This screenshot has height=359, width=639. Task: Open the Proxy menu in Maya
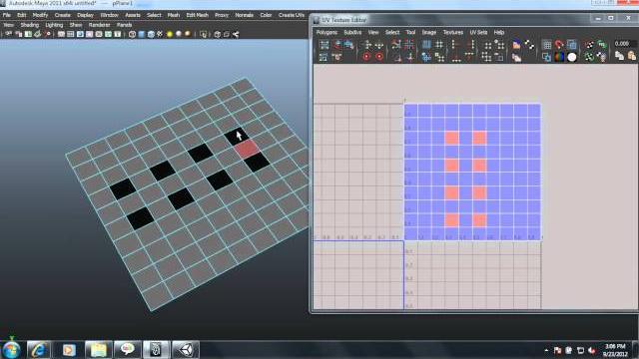222,15
